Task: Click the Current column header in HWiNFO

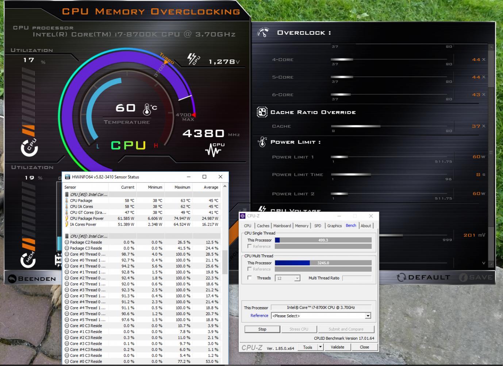Action: [x=123, y=187]
